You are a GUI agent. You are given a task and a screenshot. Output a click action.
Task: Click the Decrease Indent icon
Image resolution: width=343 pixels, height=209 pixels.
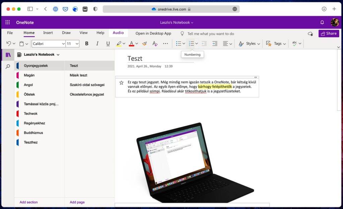(204, 44)
